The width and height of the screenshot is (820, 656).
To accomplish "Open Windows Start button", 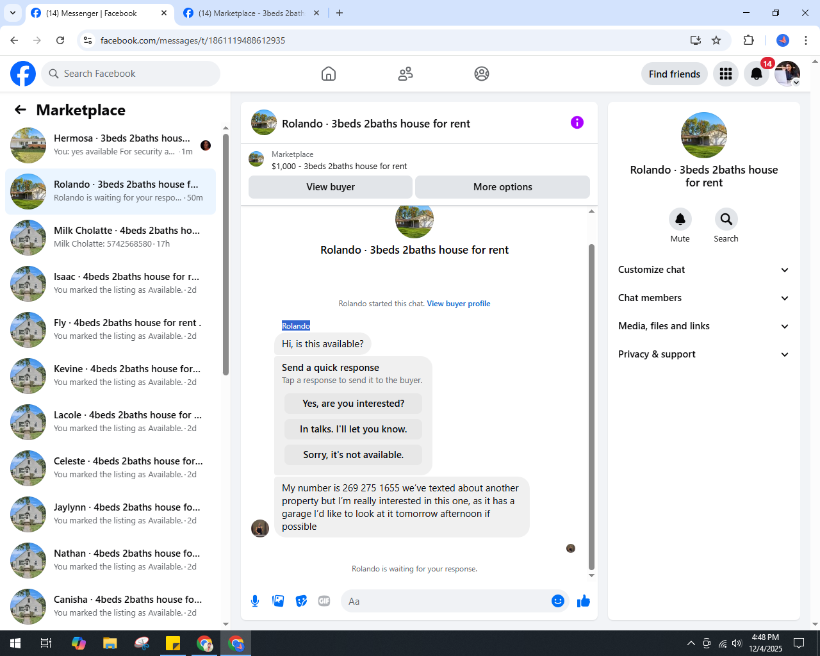I will (15, 643).
